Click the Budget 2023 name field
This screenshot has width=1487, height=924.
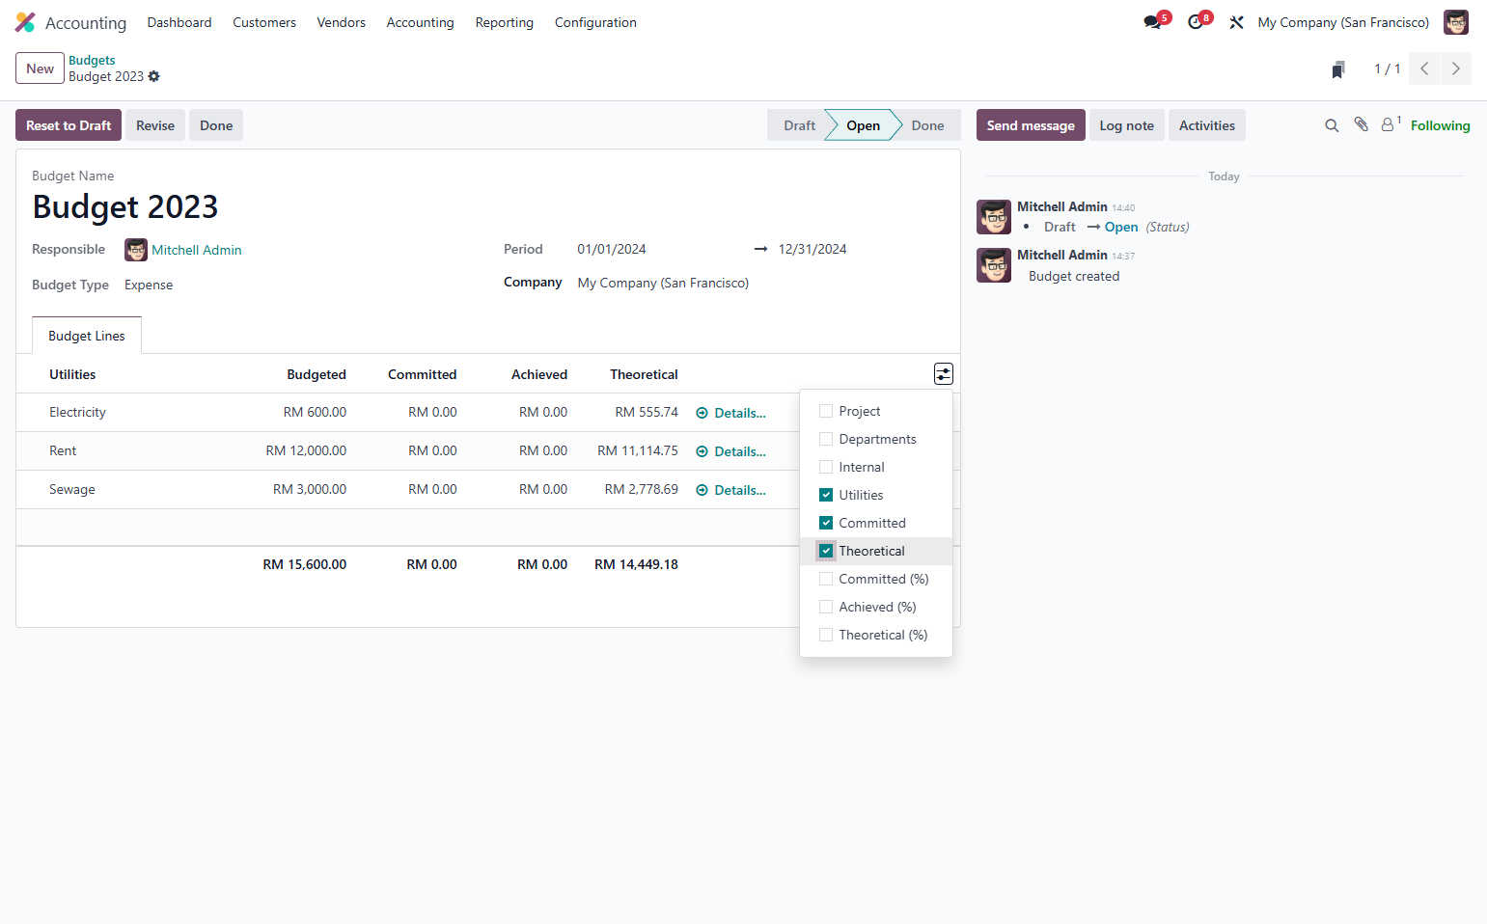(125, 206)
